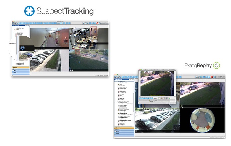Switch to Views tab in SuspectTracking window sidebar

point(21,72)
